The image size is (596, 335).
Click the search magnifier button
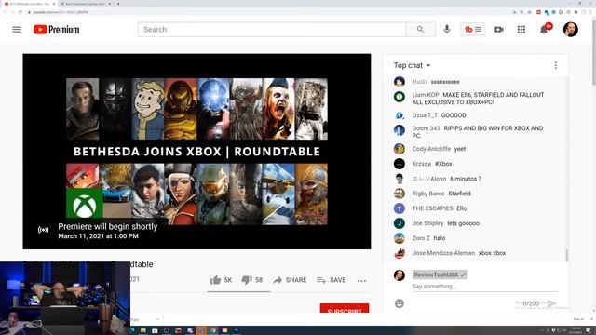[420, 30]
